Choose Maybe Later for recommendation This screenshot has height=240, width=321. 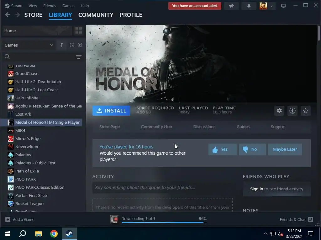(285, 149)
